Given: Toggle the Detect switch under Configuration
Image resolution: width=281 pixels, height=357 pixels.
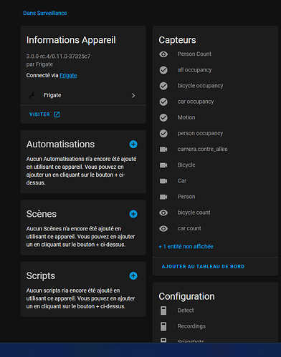Looking at the screenshot, I should click(x=163, y=310).
